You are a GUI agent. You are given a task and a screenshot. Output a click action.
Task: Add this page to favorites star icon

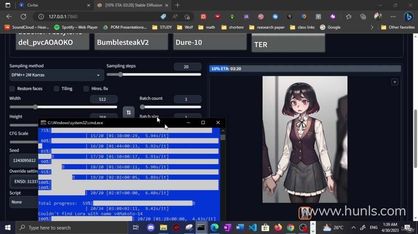[187, 16]
